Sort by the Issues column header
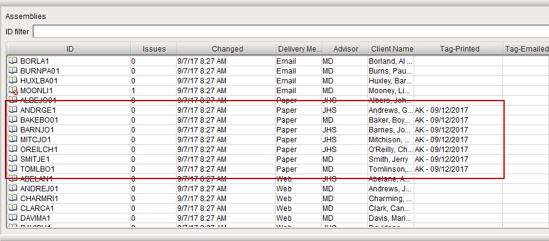The width and height of the screenshot is (549, 241). 154,49
